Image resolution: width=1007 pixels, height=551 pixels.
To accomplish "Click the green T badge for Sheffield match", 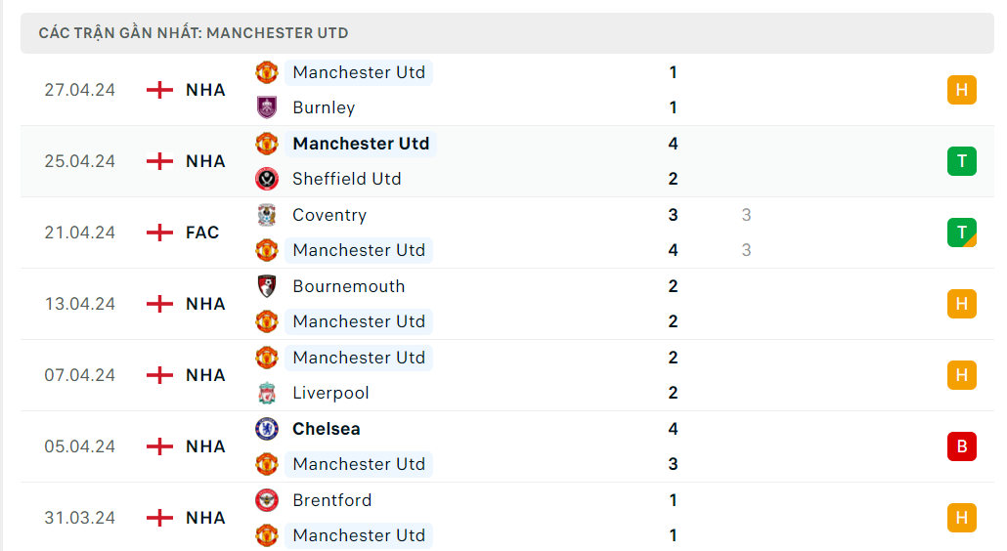I will pos(961,161).
